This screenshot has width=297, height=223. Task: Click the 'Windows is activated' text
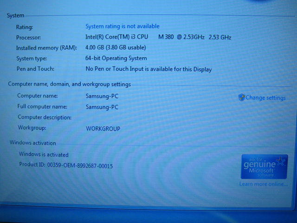click(x=44, y=155)
